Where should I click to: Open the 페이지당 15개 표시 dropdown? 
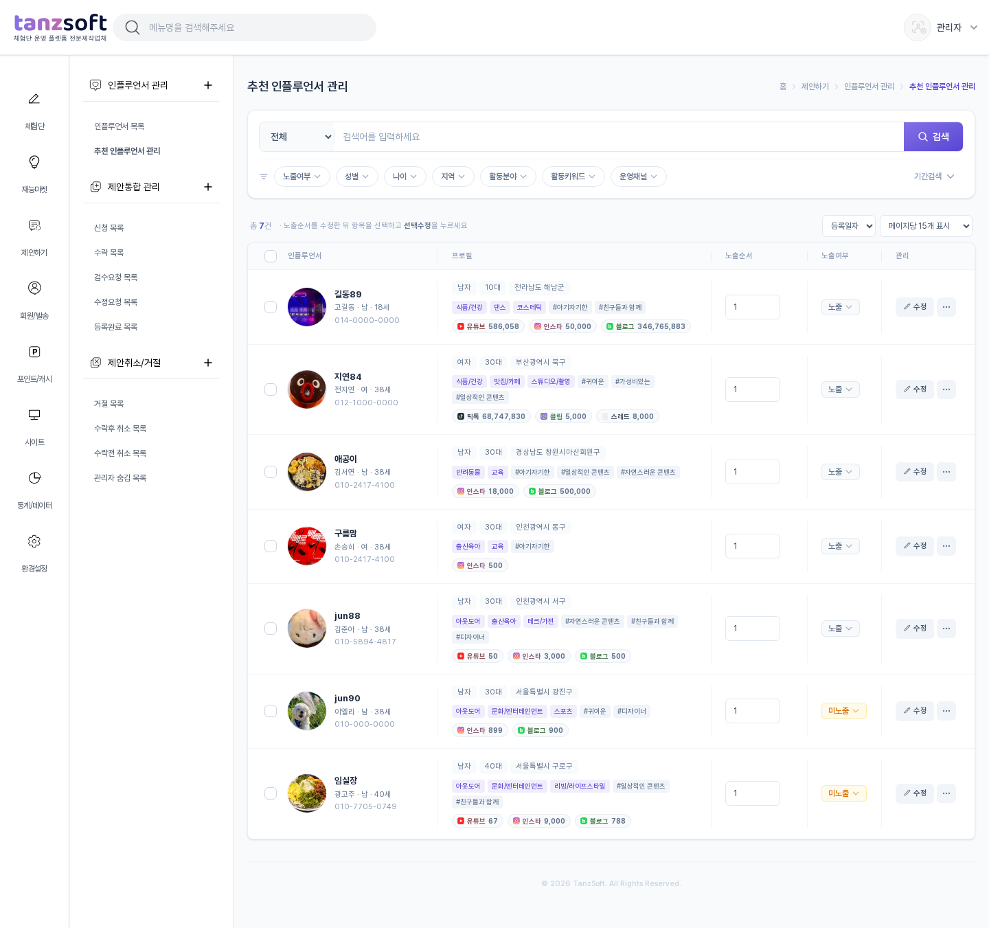[x=926, y=226]
